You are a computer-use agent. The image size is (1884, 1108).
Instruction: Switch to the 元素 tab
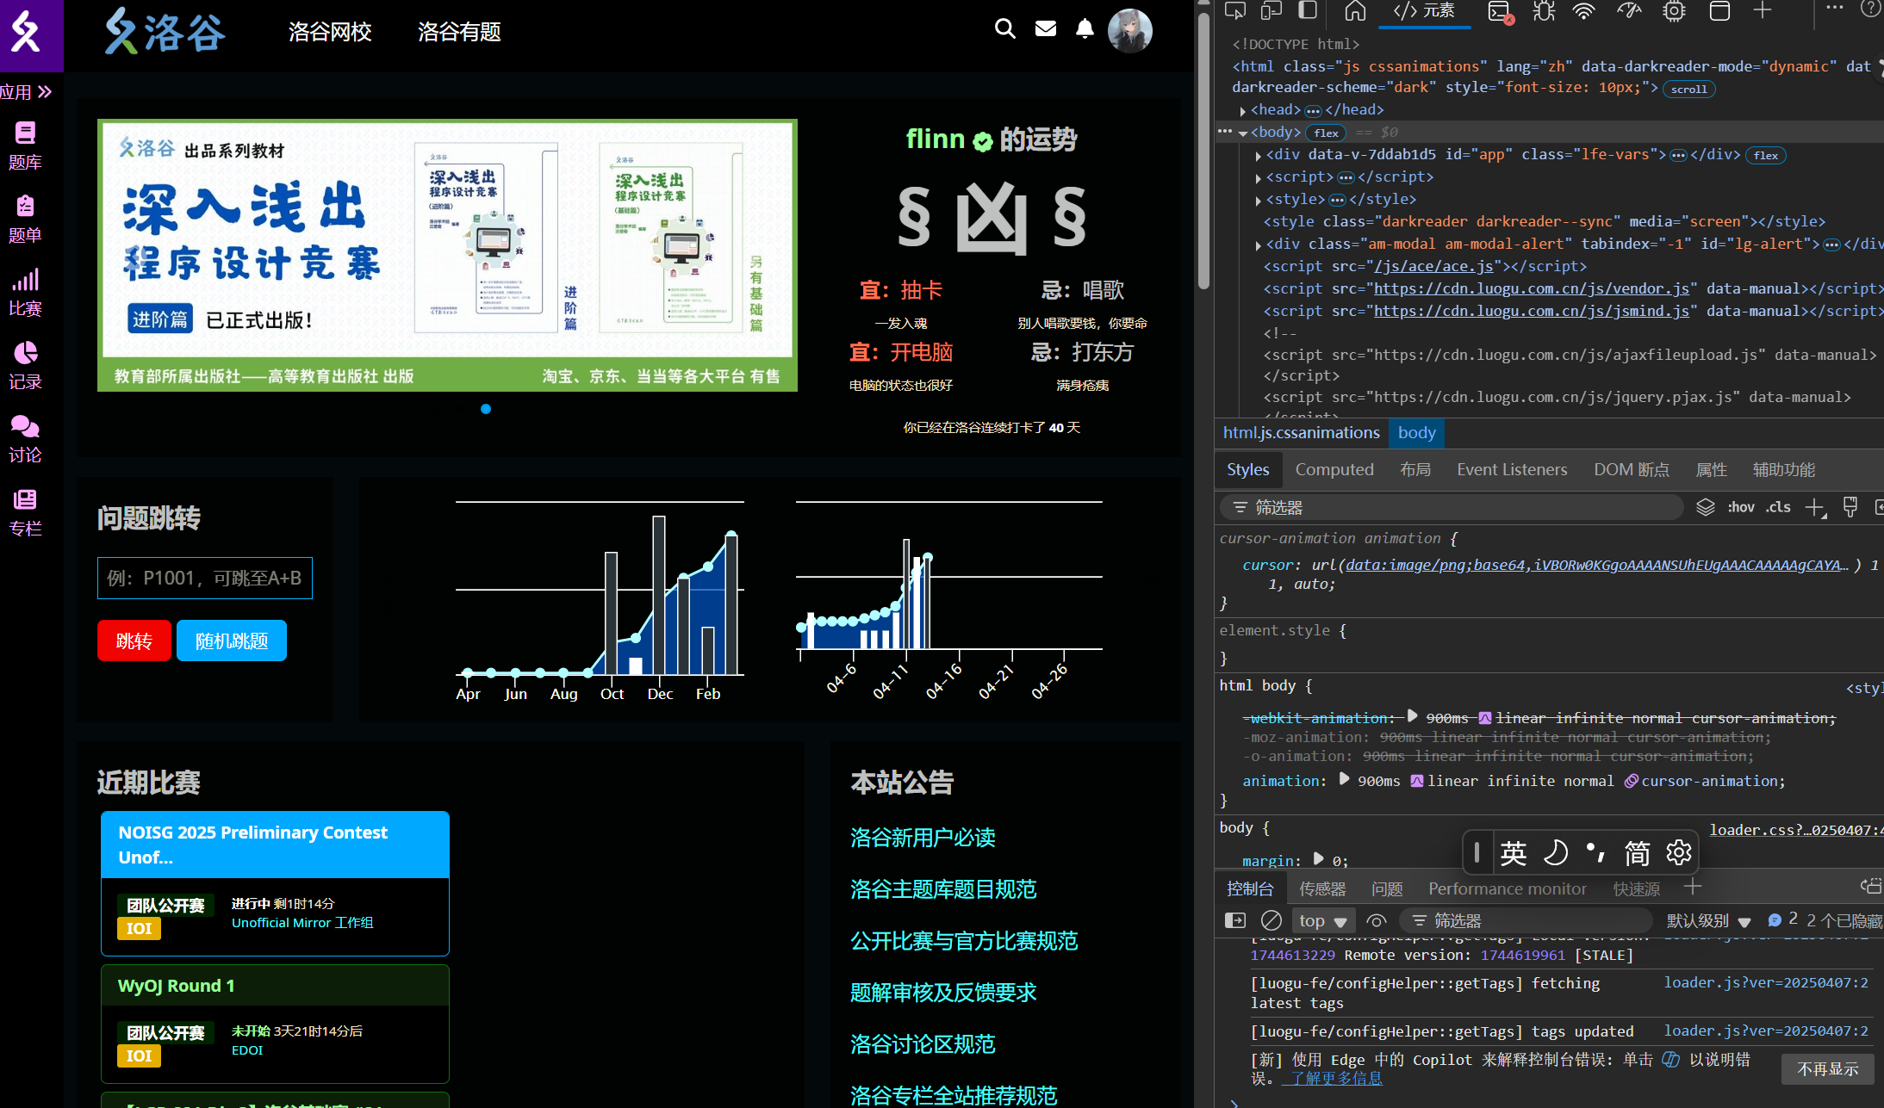(1424, 11)
